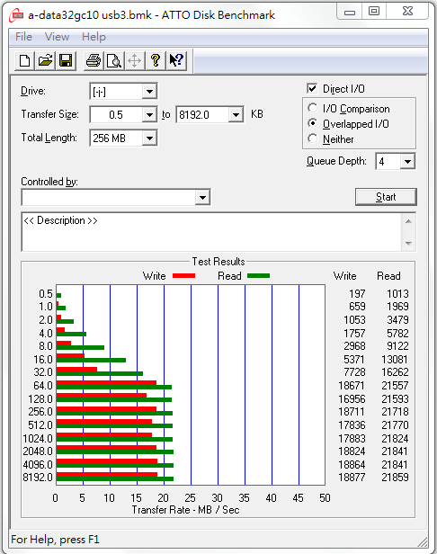Screen dimensions: 437x554
Task: Click the ATTO app icon in title bar
Action: tap(16, 15)
